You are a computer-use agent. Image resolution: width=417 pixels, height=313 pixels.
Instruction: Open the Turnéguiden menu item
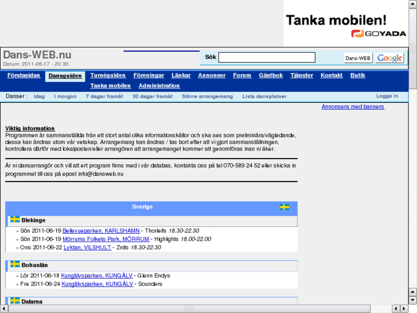point(108,75)
